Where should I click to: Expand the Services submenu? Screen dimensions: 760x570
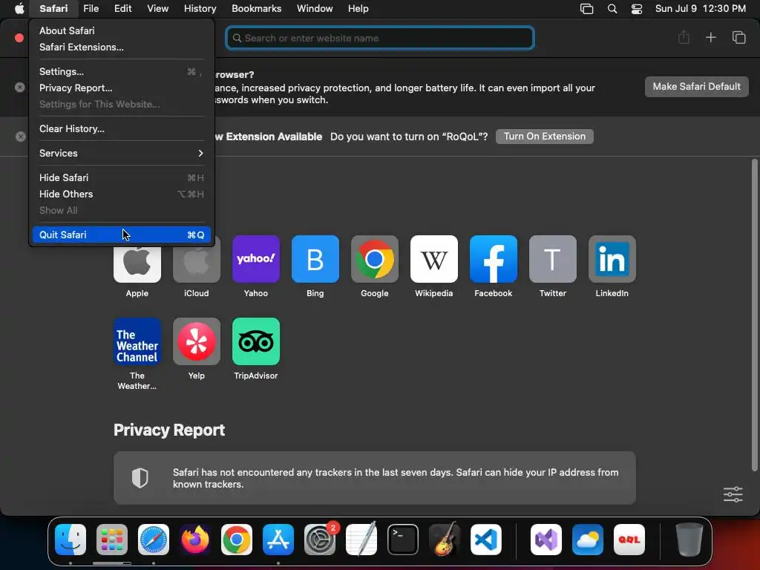(121, 153)
